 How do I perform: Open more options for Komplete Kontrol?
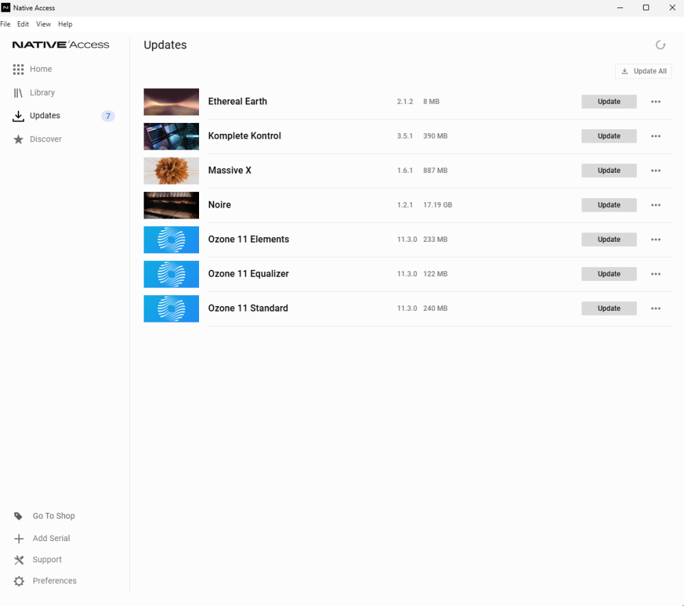656,136
